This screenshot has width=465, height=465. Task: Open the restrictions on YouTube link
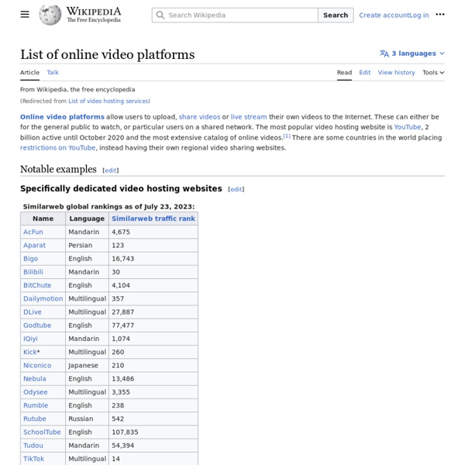pos(58,147)
